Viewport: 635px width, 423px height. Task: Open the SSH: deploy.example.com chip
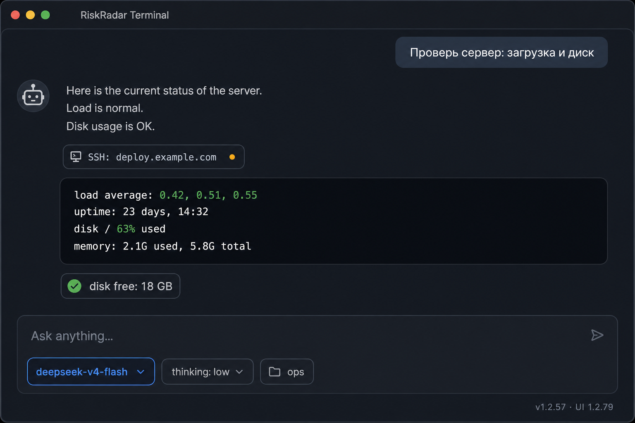153,157
